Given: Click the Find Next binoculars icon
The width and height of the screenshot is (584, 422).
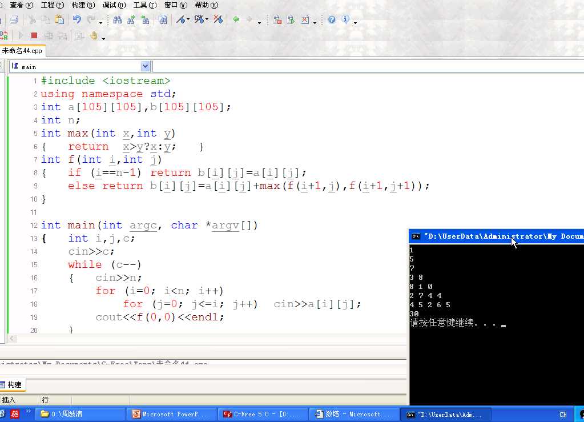Looking at the screenshot, I should (x=131, y=19).
